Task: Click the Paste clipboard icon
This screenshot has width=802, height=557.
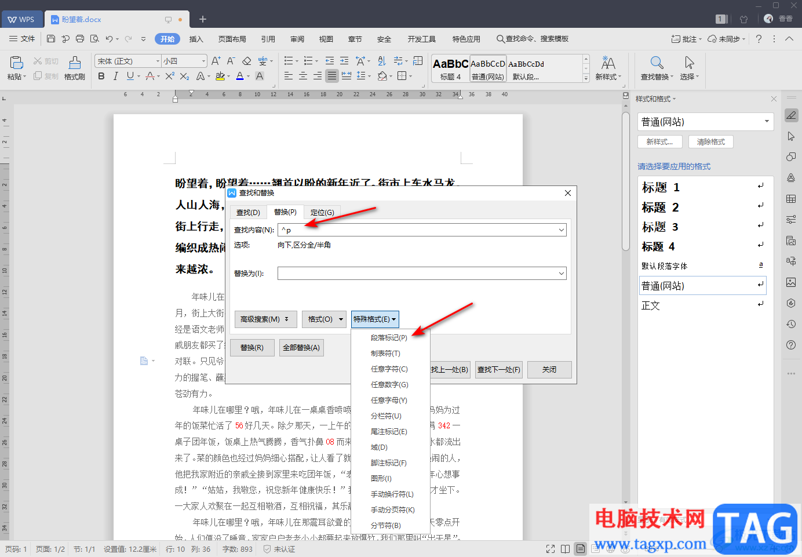Action: pyautogui.click(x=16, y=63)
